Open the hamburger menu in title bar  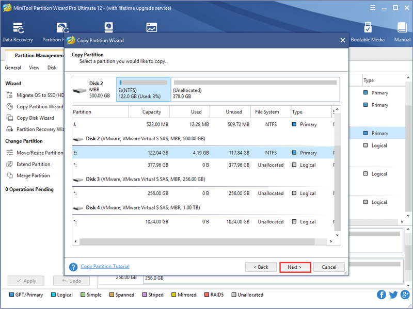(x=373, y=8)
